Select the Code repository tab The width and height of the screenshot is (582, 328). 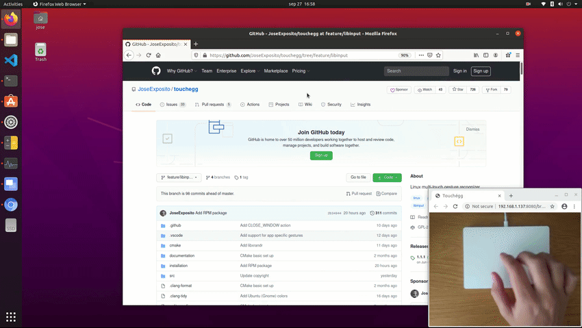(143, 105)
